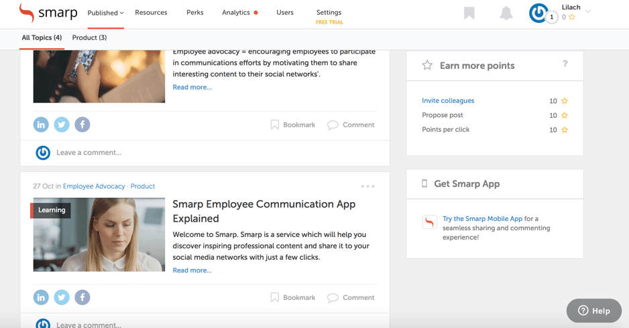Click the Learning tag label
Viewport: 629px width, 328px height.
(51, 210)
